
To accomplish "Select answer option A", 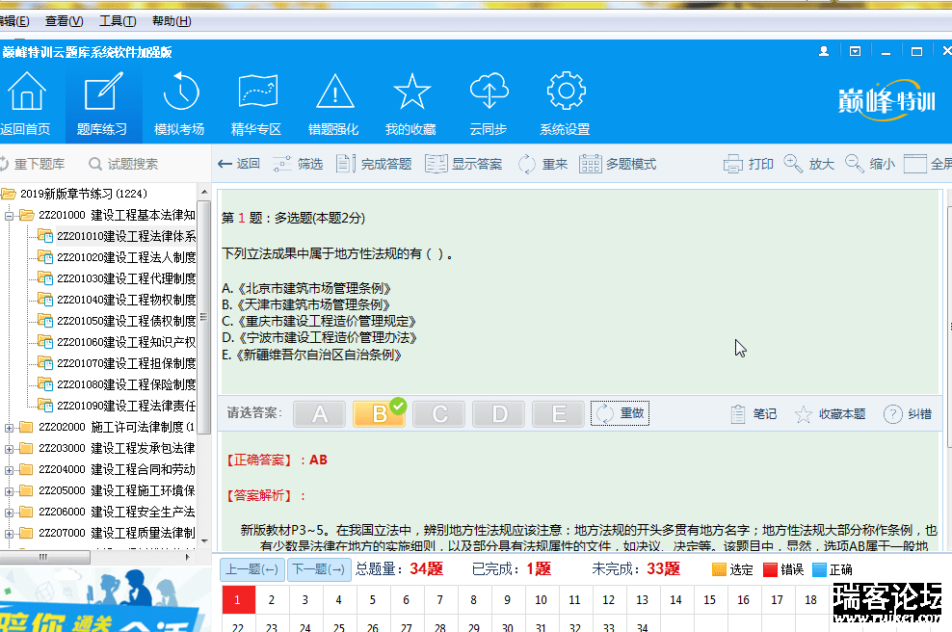I will tap(319, 414).
